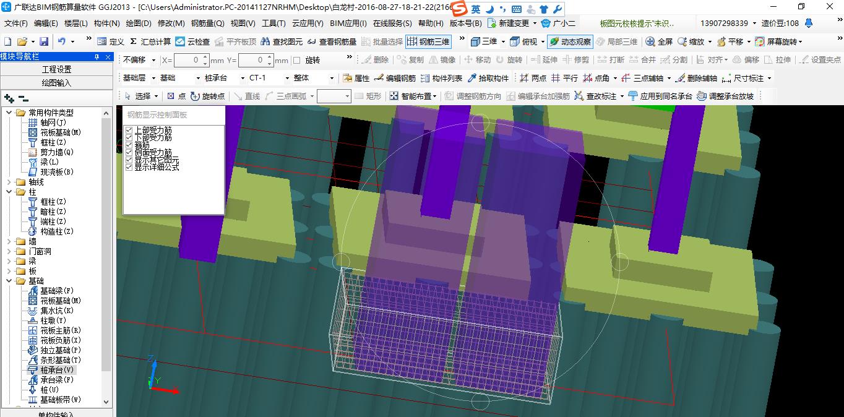Image resolution: width=844 pixels, height=417 pixels.
Task: Open 查找图元 find element tool
Action: pos(282,41)
